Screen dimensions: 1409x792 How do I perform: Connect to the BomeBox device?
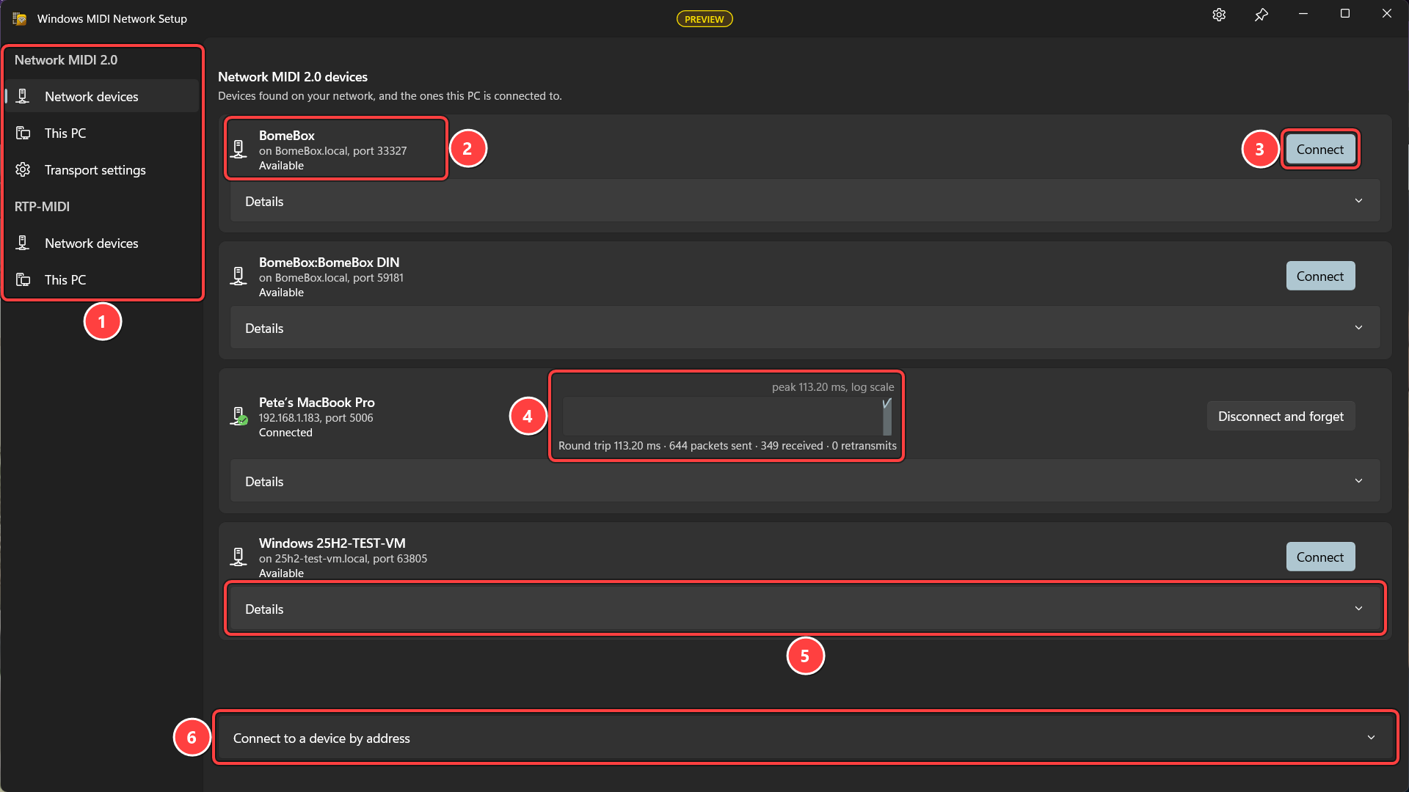(1320, 149)
